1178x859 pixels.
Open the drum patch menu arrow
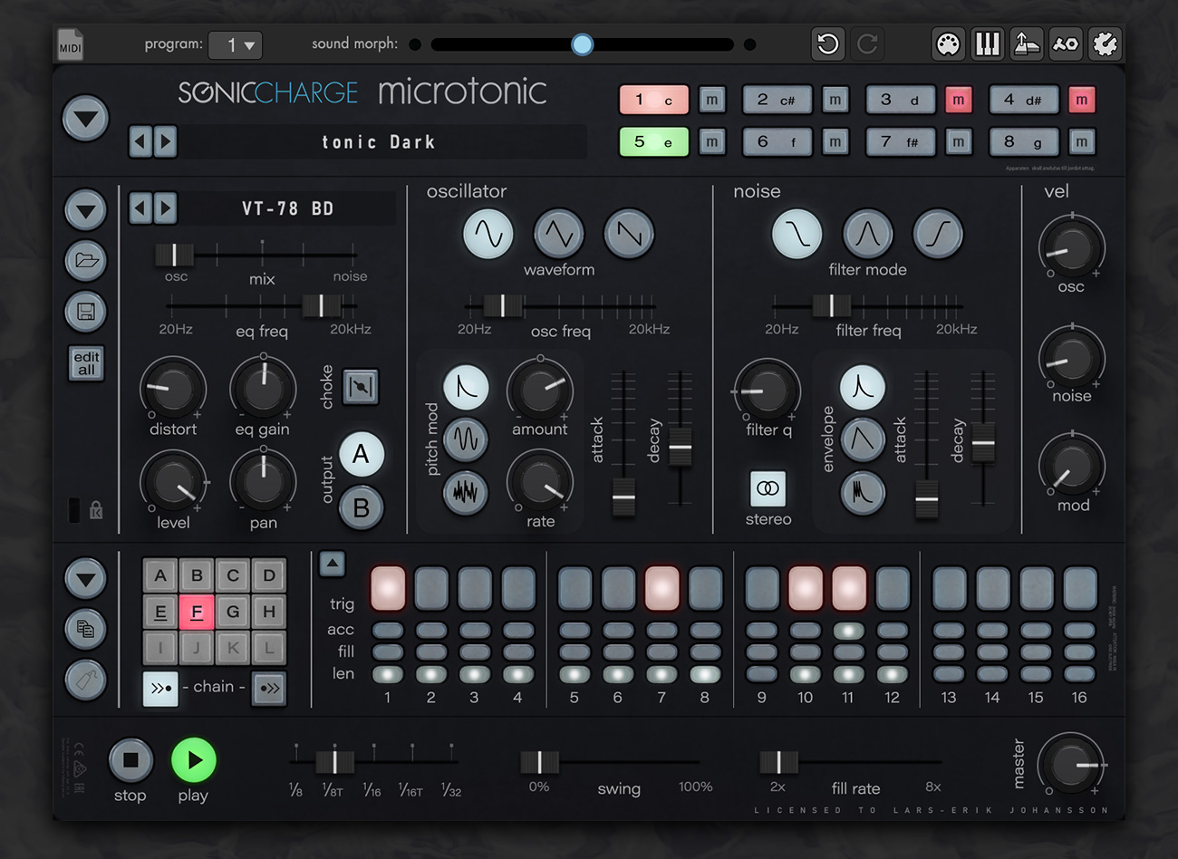[x=86, y=211]
